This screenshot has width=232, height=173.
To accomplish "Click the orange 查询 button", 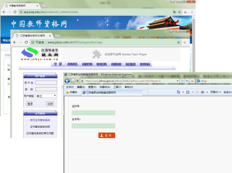I will 107,135.
